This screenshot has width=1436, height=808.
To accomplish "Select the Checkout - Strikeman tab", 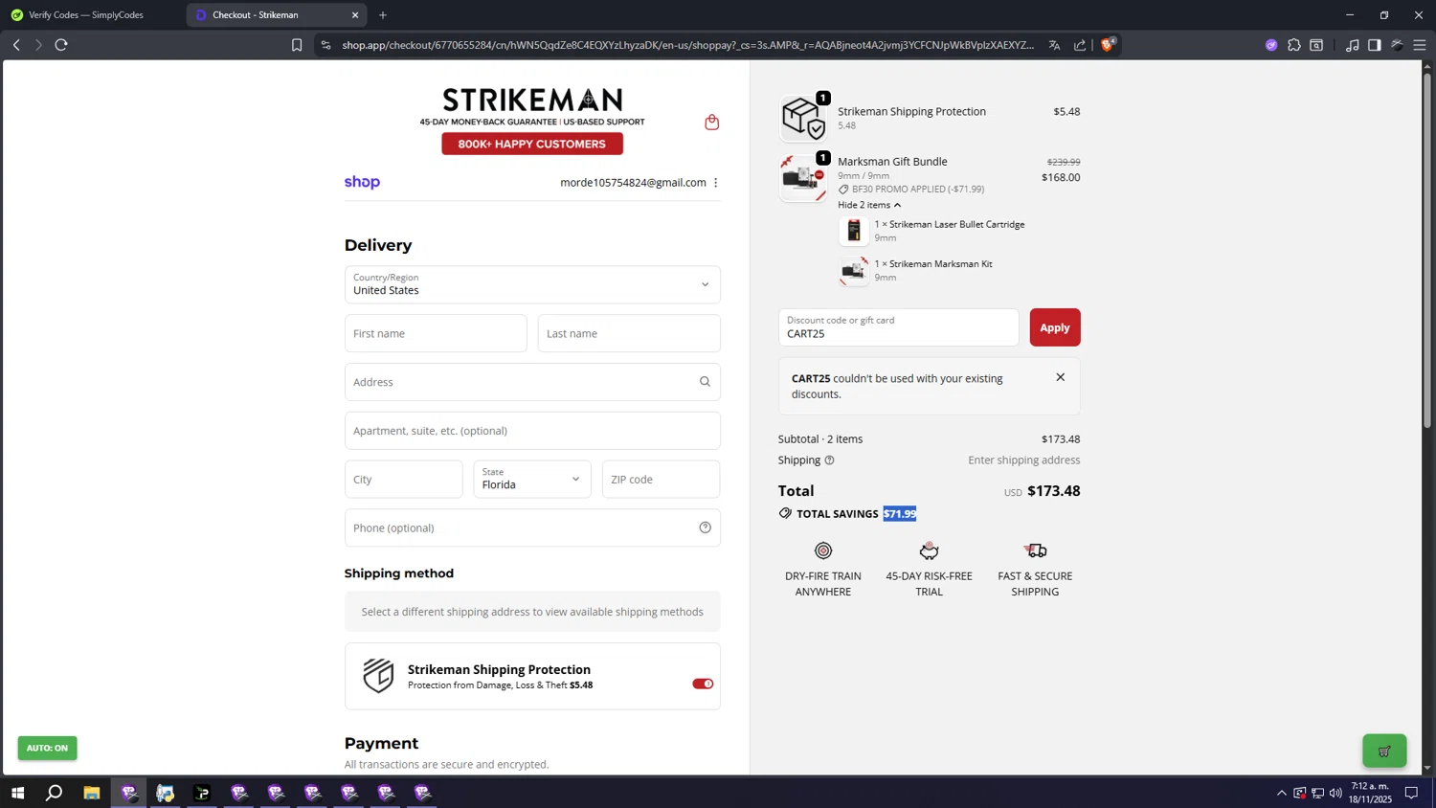I will [x=276, y=15].
